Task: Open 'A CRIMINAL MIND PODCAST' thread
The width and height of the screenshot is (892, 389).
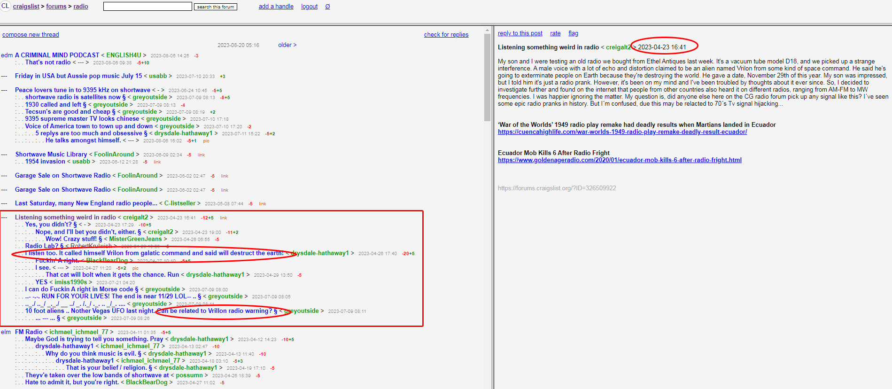Action: pos(57,55)
